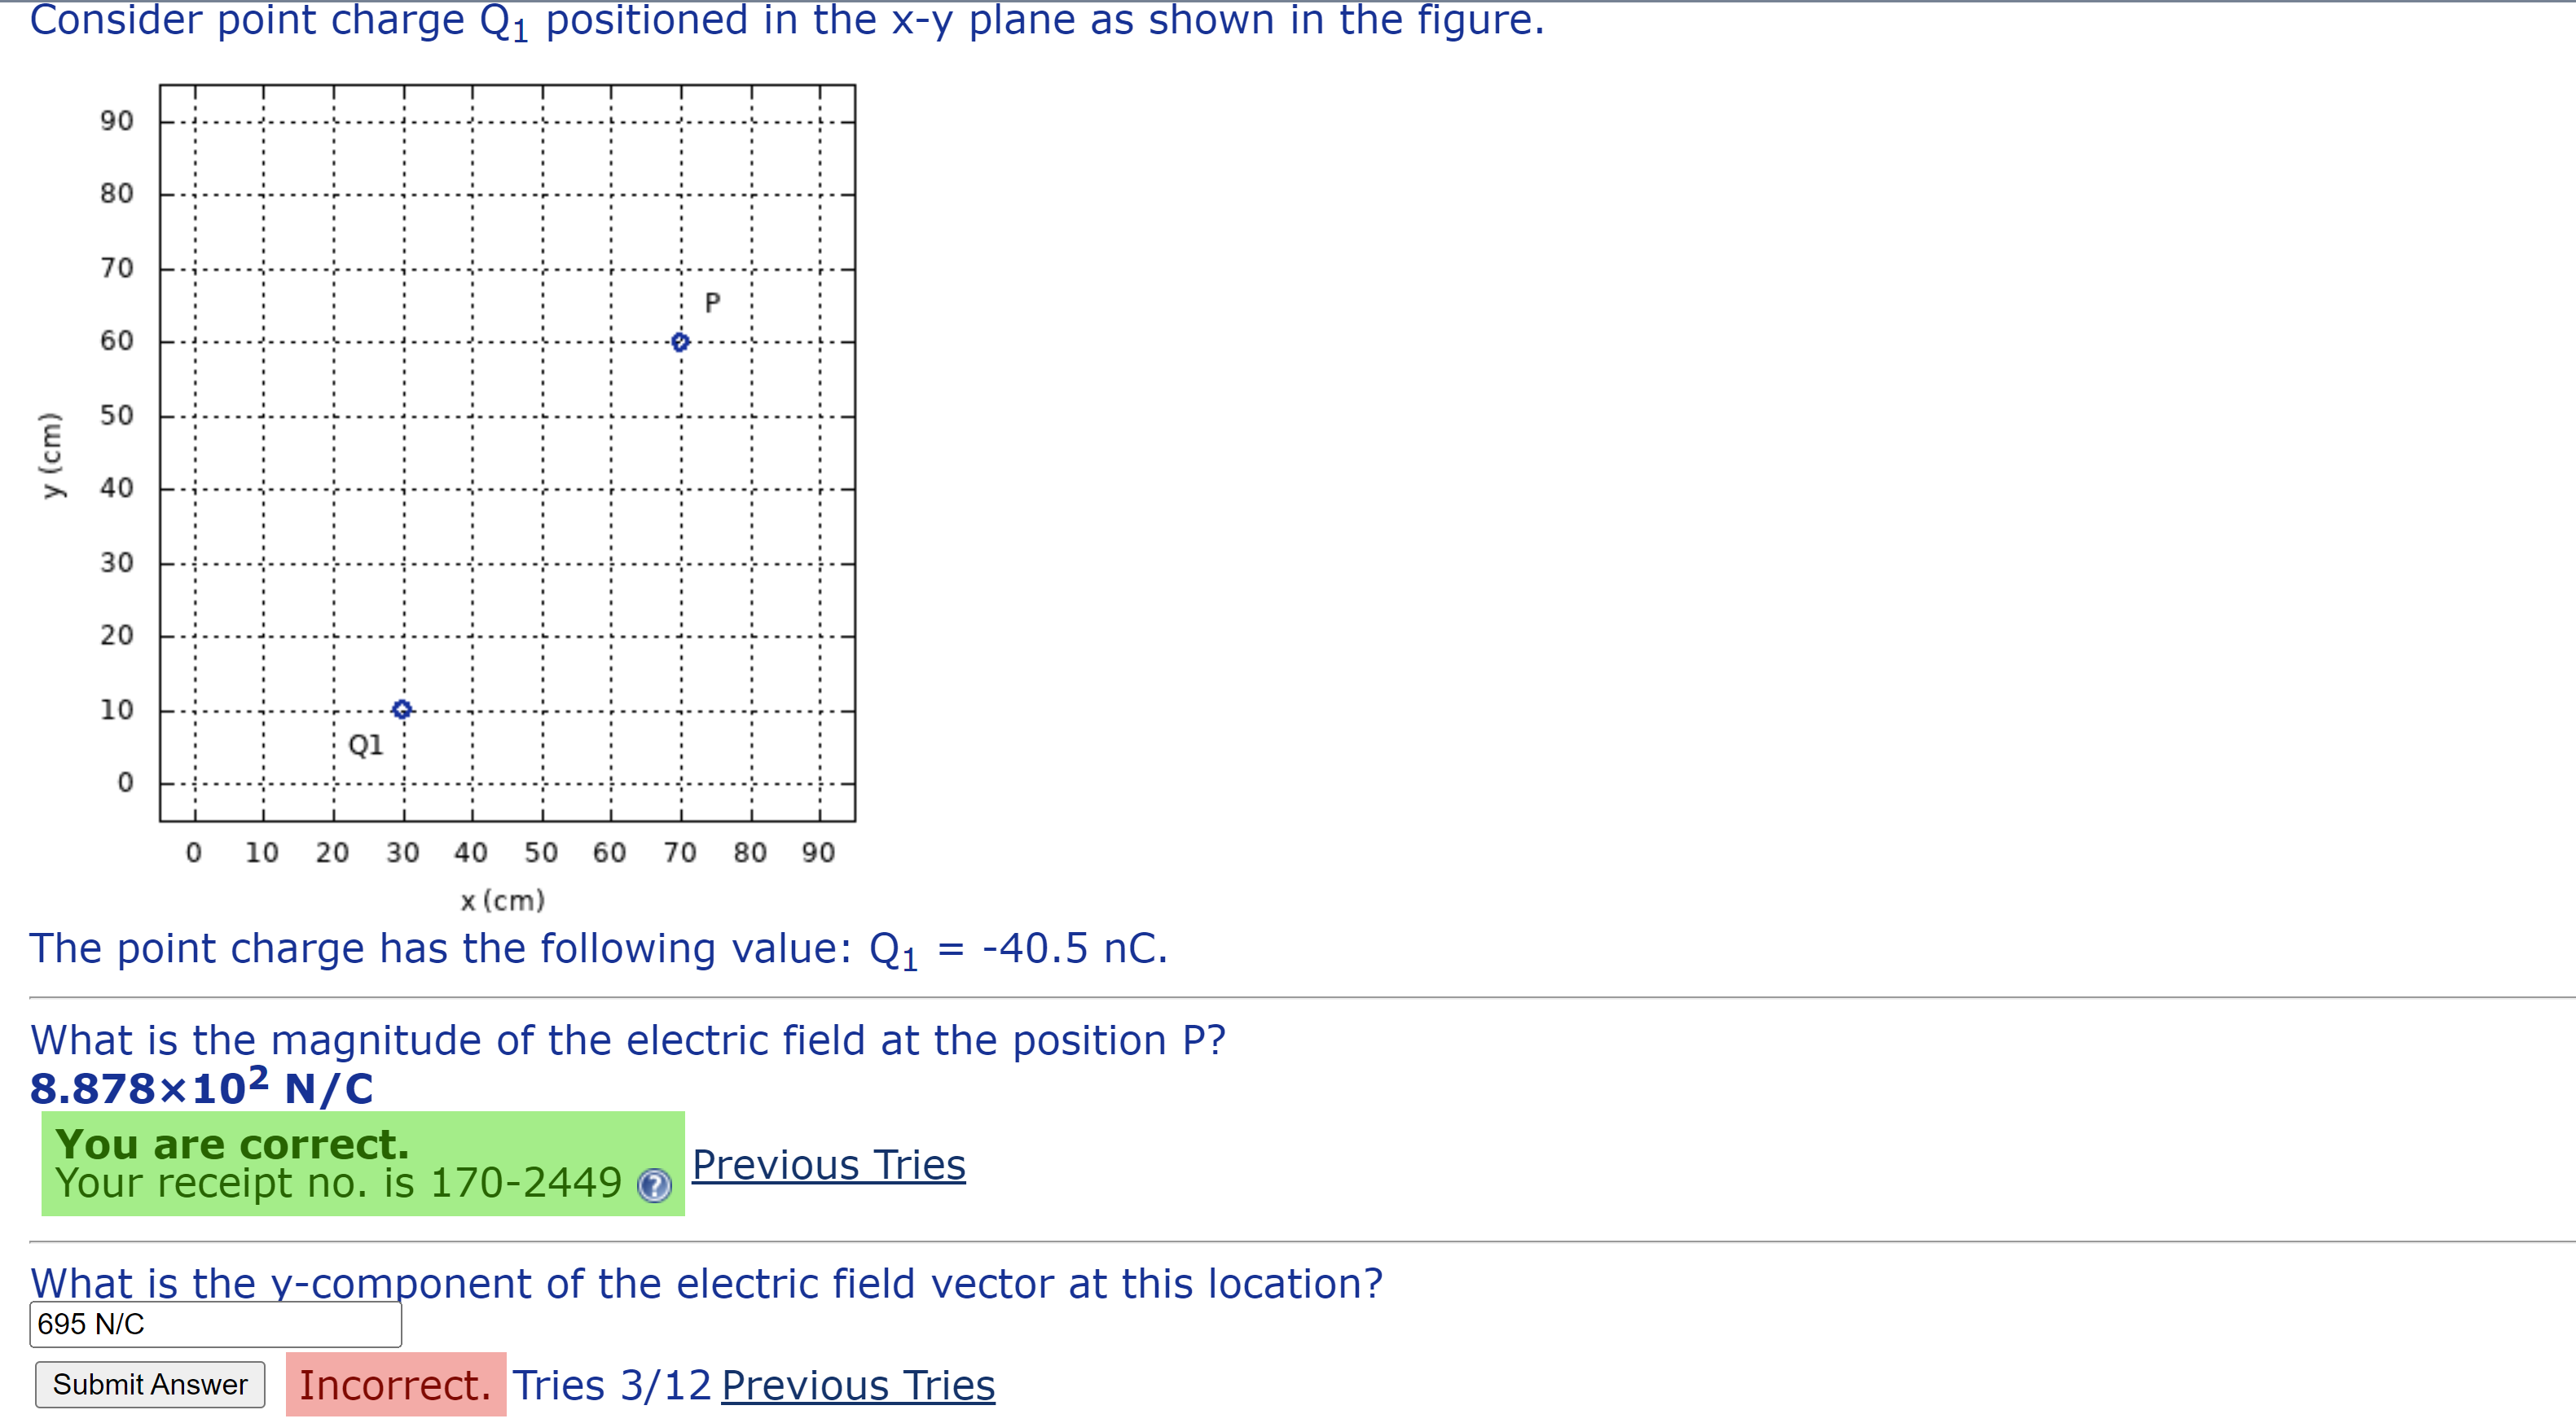Click the help question mark icon beside receipt number
The width and height of the screenshot is (2576, 1423).
pos(657,1185)
